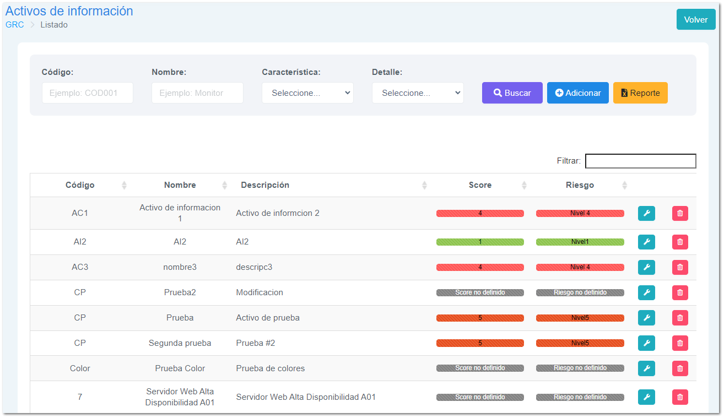Select the Código column header
The width and height of the screenshot is (724, 418).
tap(80, 185)
